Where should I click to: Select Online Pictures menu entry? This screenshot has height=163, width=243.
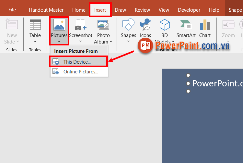pos(81,72)
